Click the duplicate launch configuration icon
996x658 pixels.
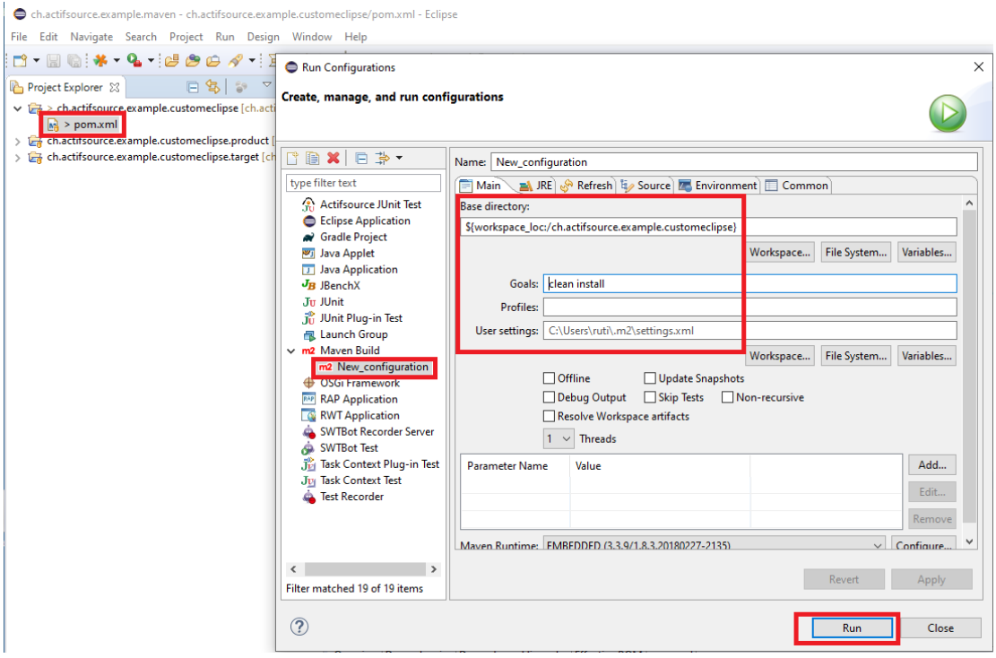pyautogui.click(x=312, y=159)
